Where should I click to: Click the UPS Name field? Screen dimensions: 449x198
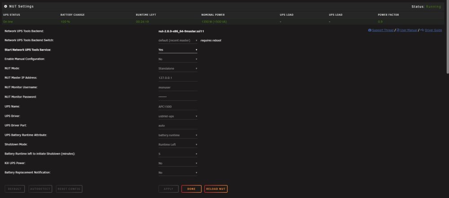[x=178, y=107]
